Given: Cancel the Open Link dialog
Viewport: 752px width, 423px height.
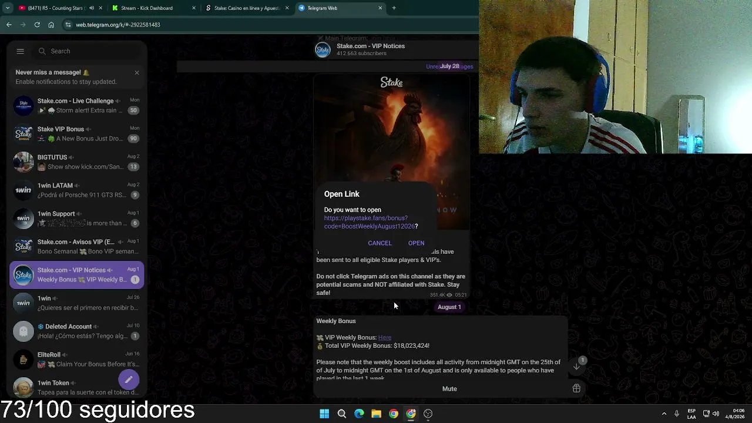Looking at the screenshot, I should pyautogui.click(x=380, y=243).
